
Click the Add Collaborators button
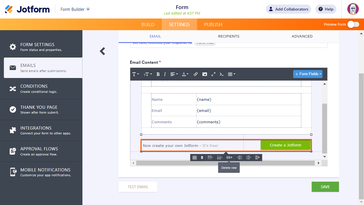coord(288,9)
